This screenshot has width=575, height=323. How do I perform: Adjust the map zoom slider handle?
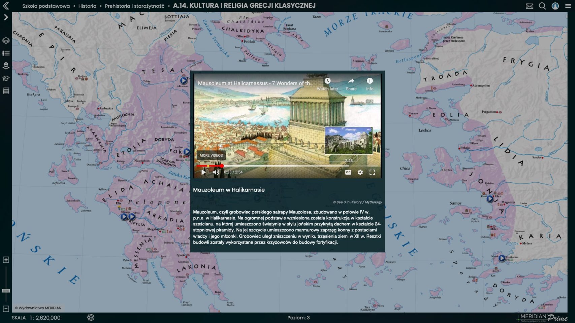point(6,291)
